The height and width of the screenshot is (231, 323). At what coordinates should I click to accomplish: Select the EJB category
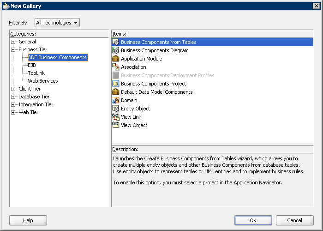(x=32, y=66)
